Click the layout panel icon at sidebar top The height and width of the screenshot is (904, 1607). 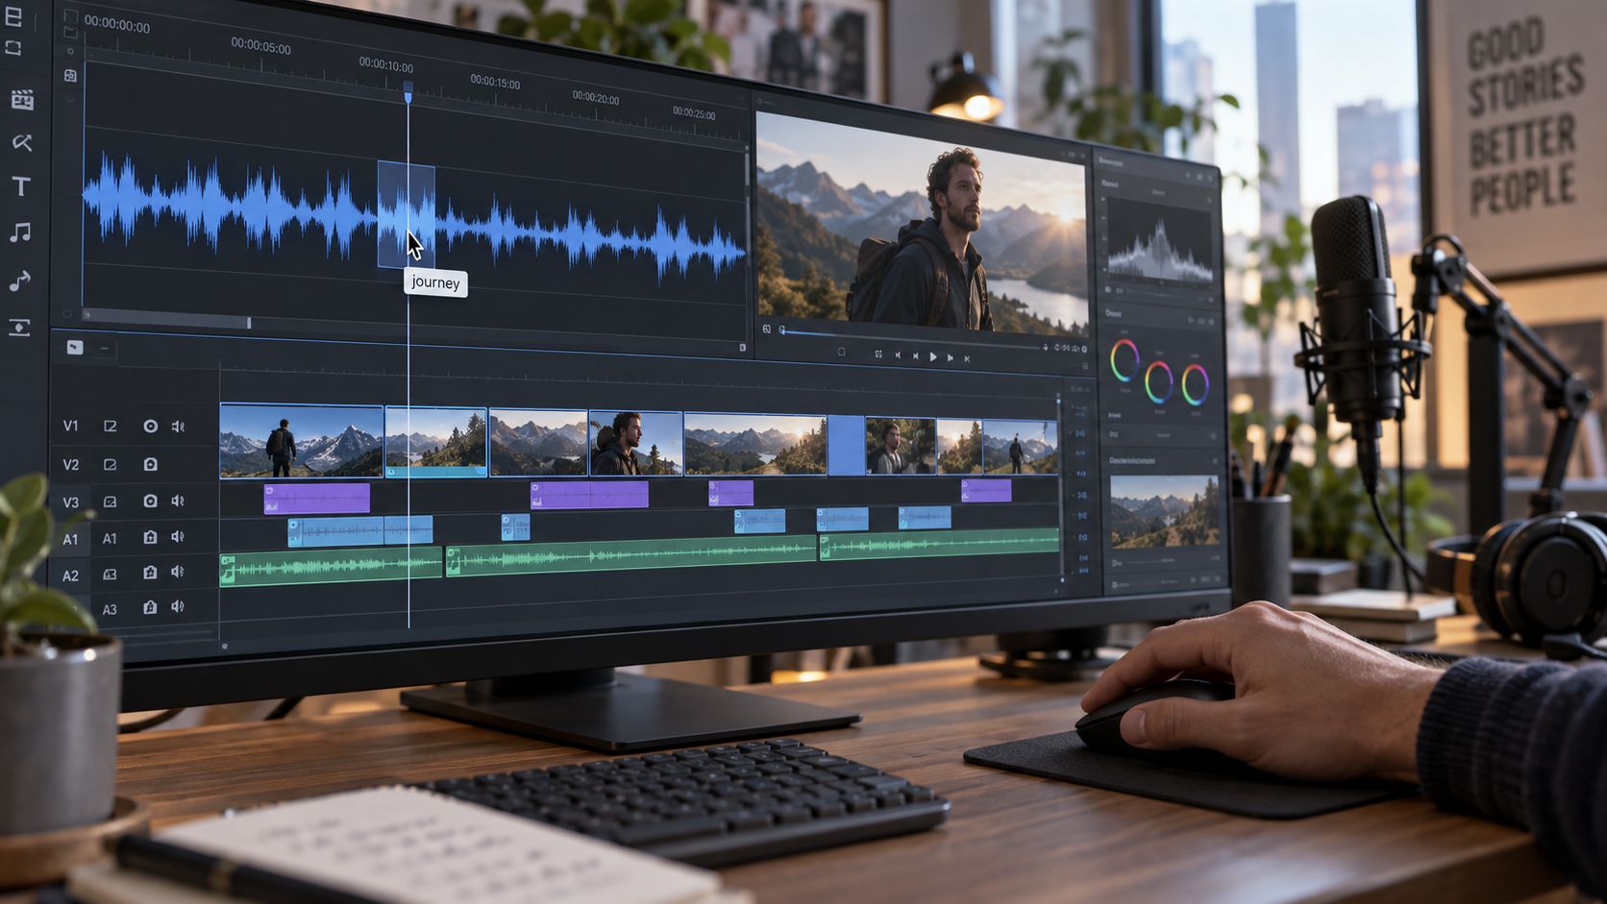tap(13, 18)
